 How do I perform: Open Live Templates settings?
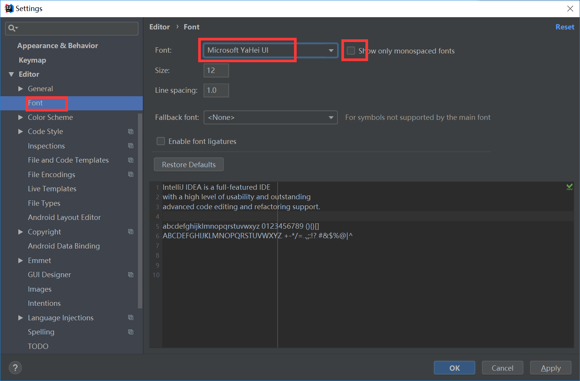[52, 189]
